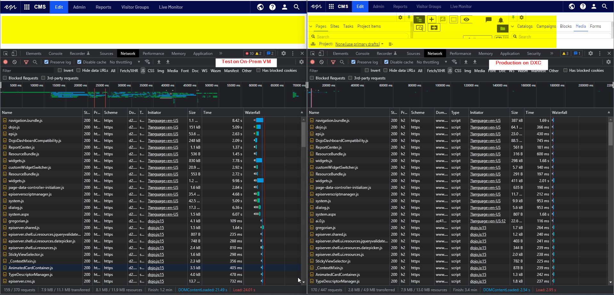Expand more tabs chevron in left DevTools
This screenshot has height=295, width=614.
[x=221, y=54]
